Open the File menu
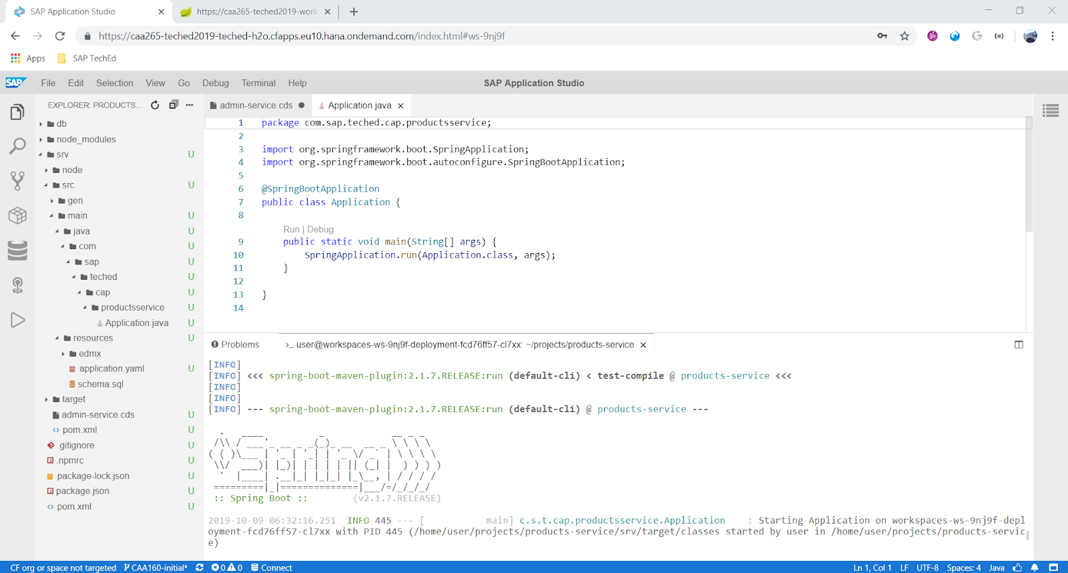The width and height of the screenshot is (1068, 573). tap(48, 83)
